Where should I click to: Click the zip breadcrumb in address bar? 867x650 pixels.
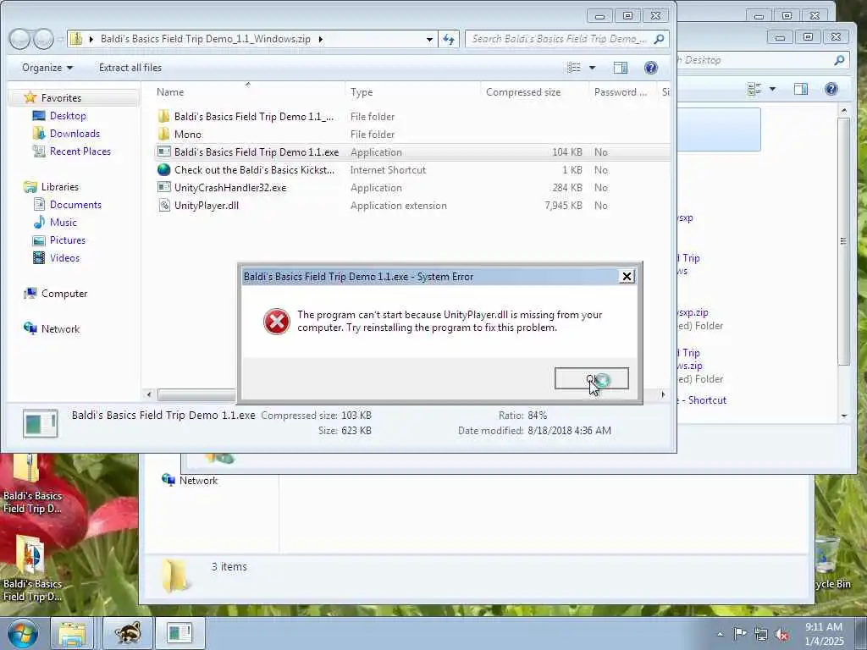tap(205, 39)
